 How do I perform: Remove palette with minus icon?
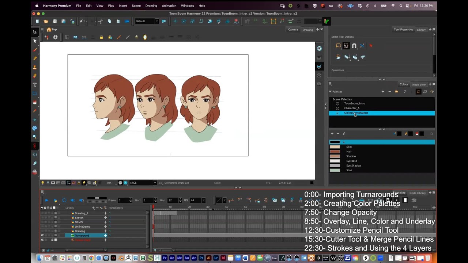pos(389,92)
